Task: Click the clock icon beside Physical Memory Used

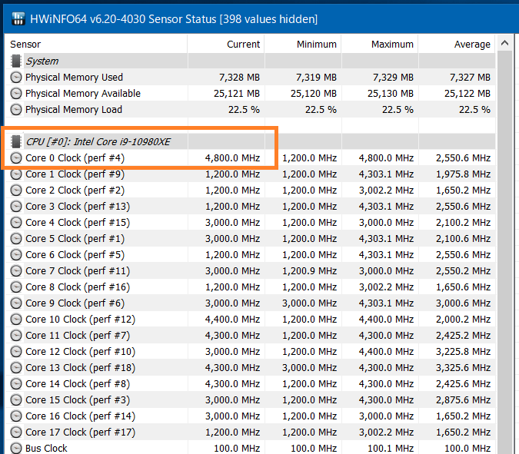Action: coord(16,77)
